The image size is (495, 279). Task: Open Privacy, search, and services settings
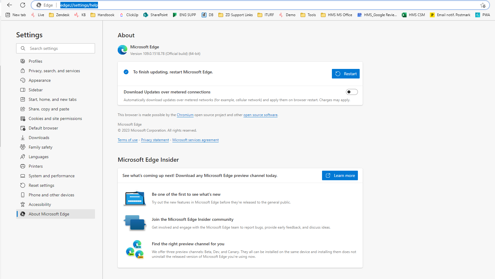[x=56, y=71]
